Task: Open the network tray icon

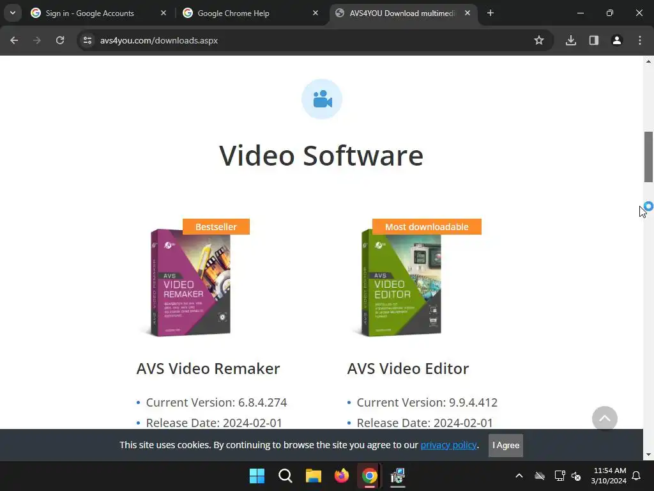Action: (559, 476)
